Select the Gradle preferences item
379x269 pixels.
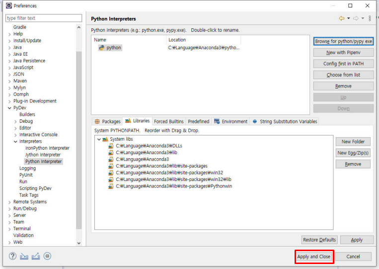(20, 27)
